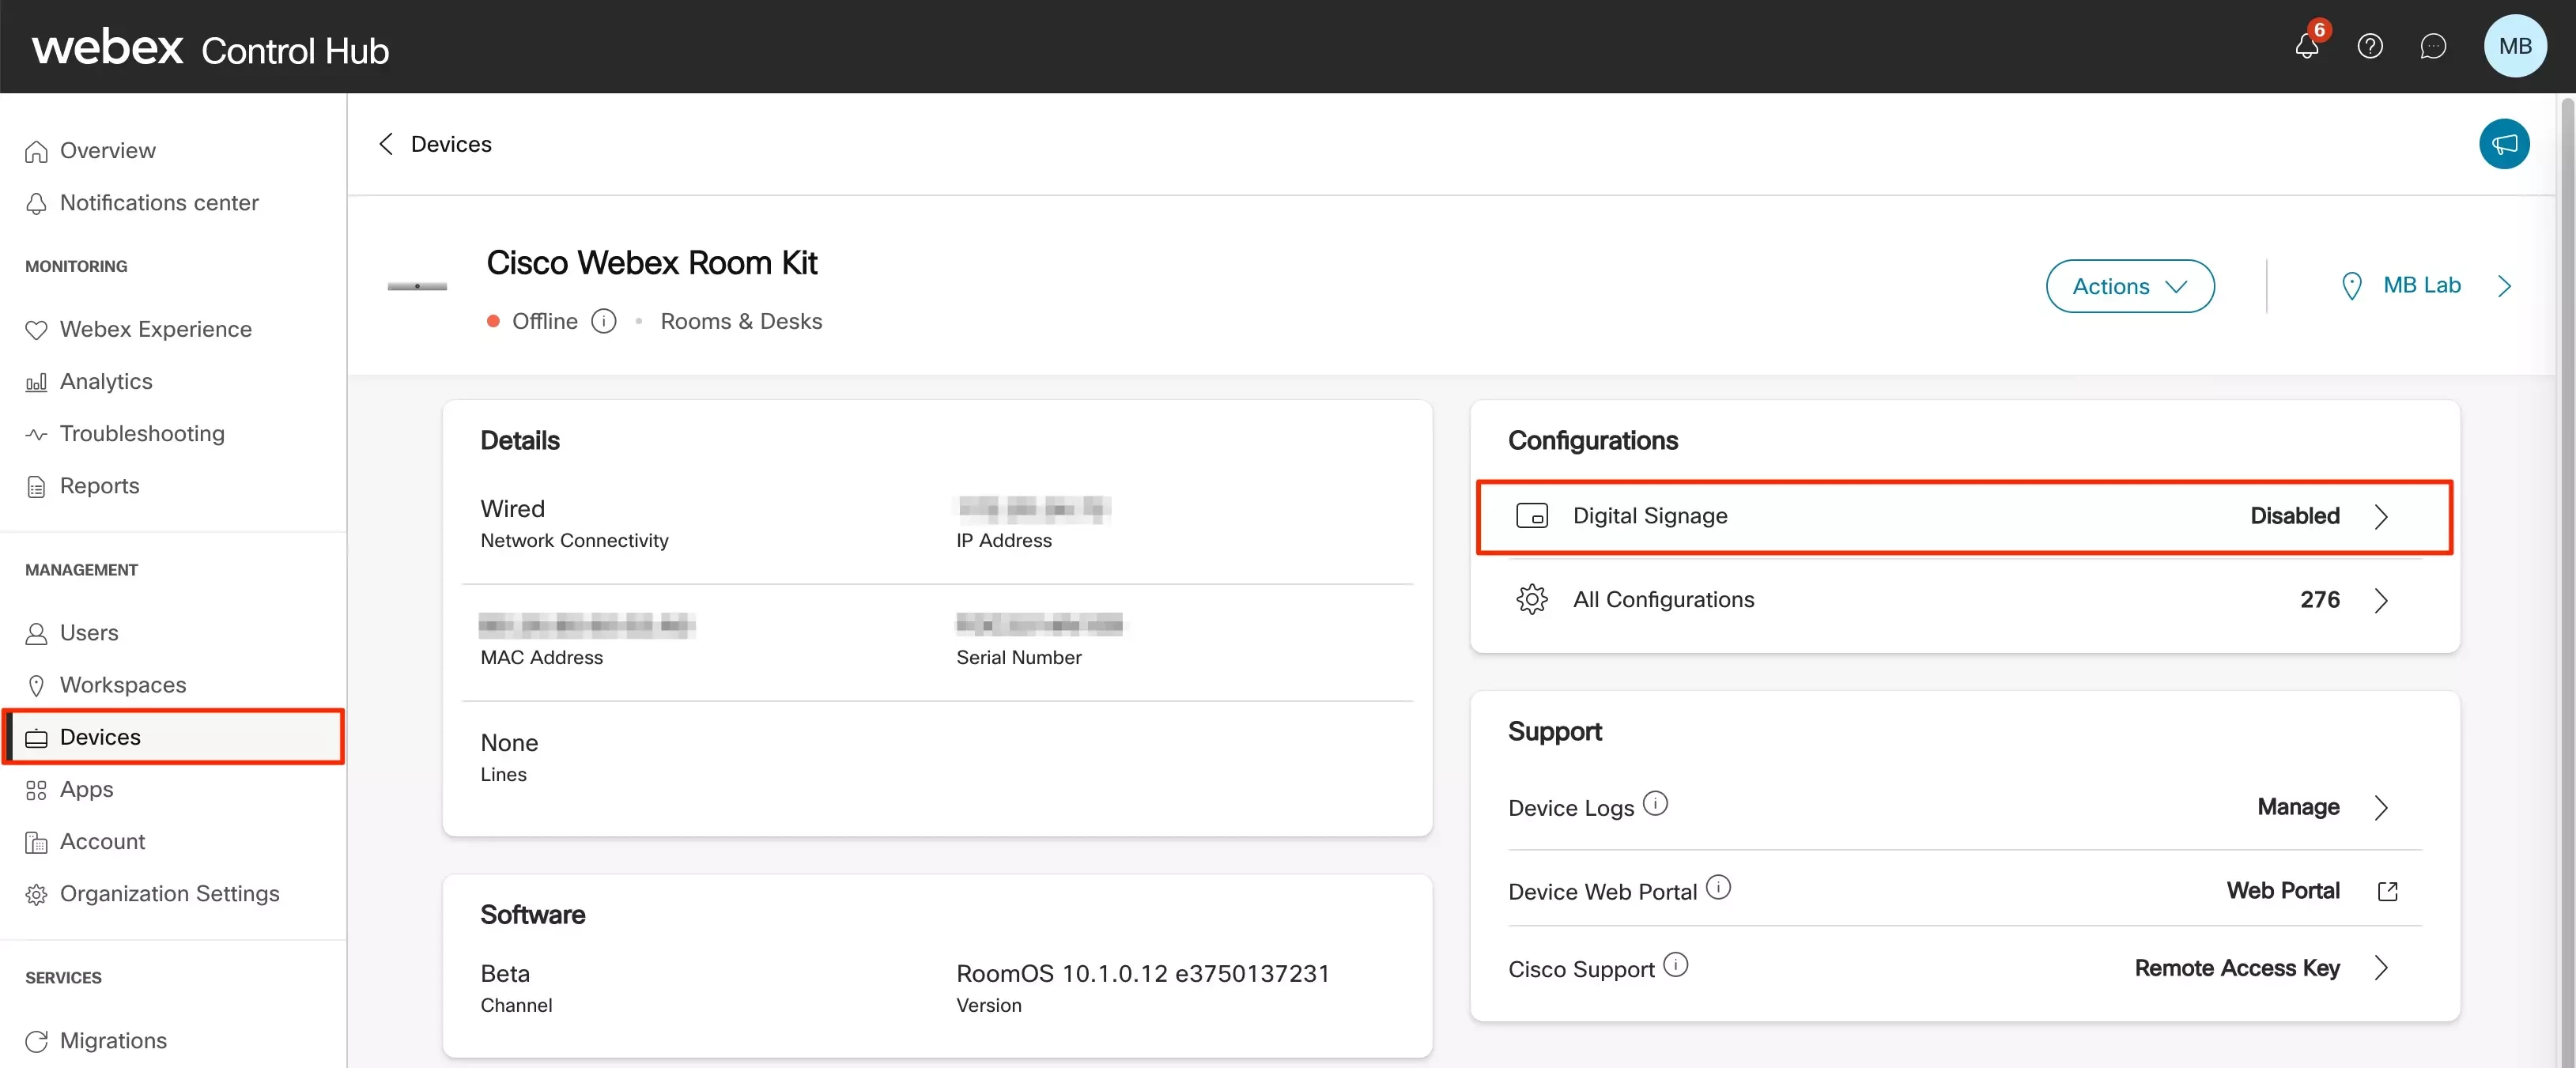2576x1068 pixels.
Task: Click Remote Access Key link
Action: click(x=2236, y=968)
